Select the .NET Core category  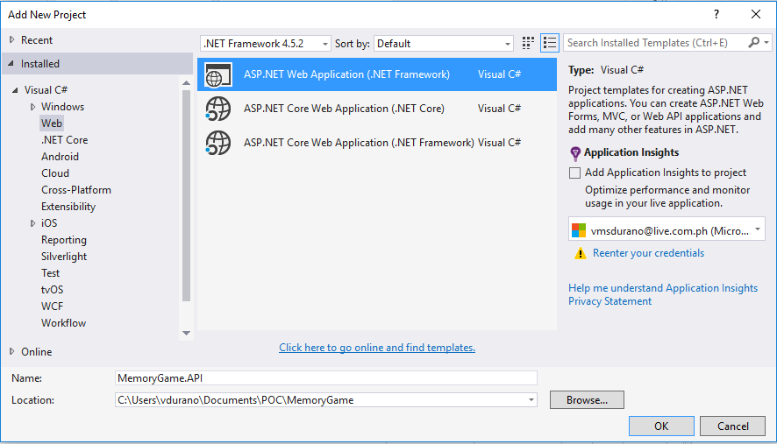(64, 140)
